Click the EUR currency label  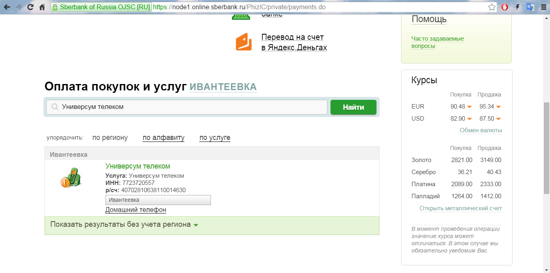point(418,107)
